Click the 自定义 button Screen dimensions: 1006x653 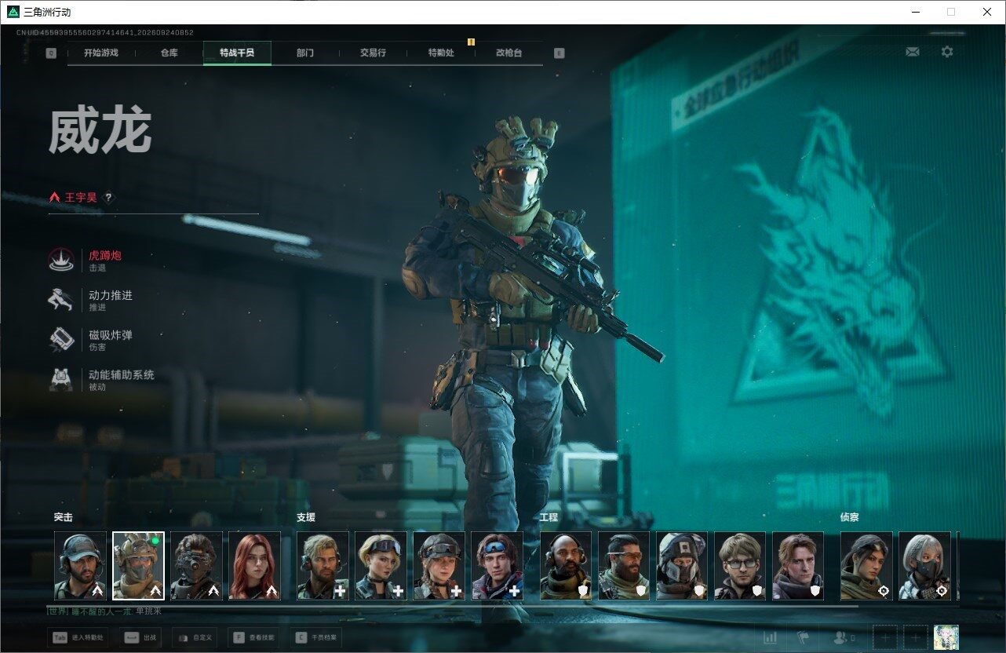[193, 638]
